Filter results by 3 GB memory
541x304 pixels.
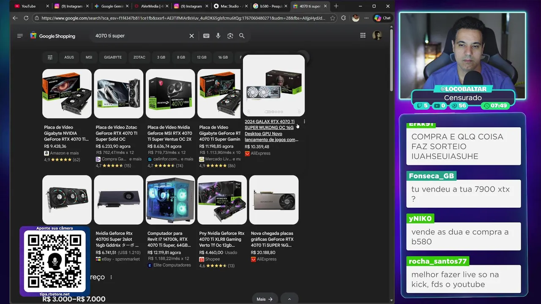pyautogui.click(x=161, y=57)
